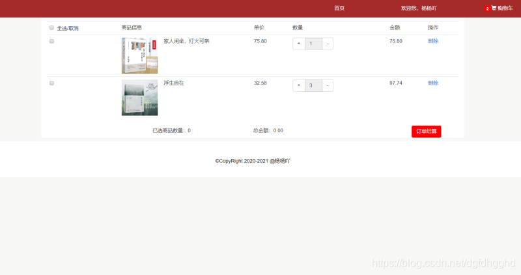Click the unit price 32.58

coord(260,83)
